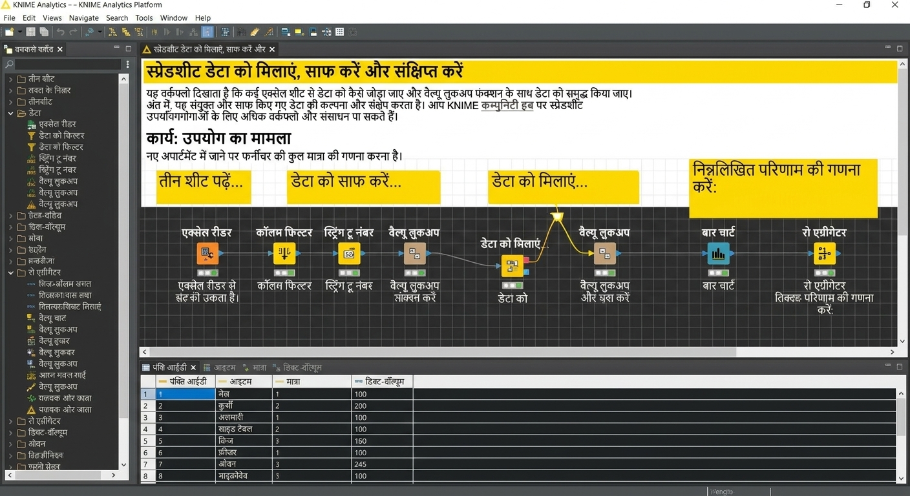Open the Help menu
Screen dimensions: 910x496
(x=203, y=18)
